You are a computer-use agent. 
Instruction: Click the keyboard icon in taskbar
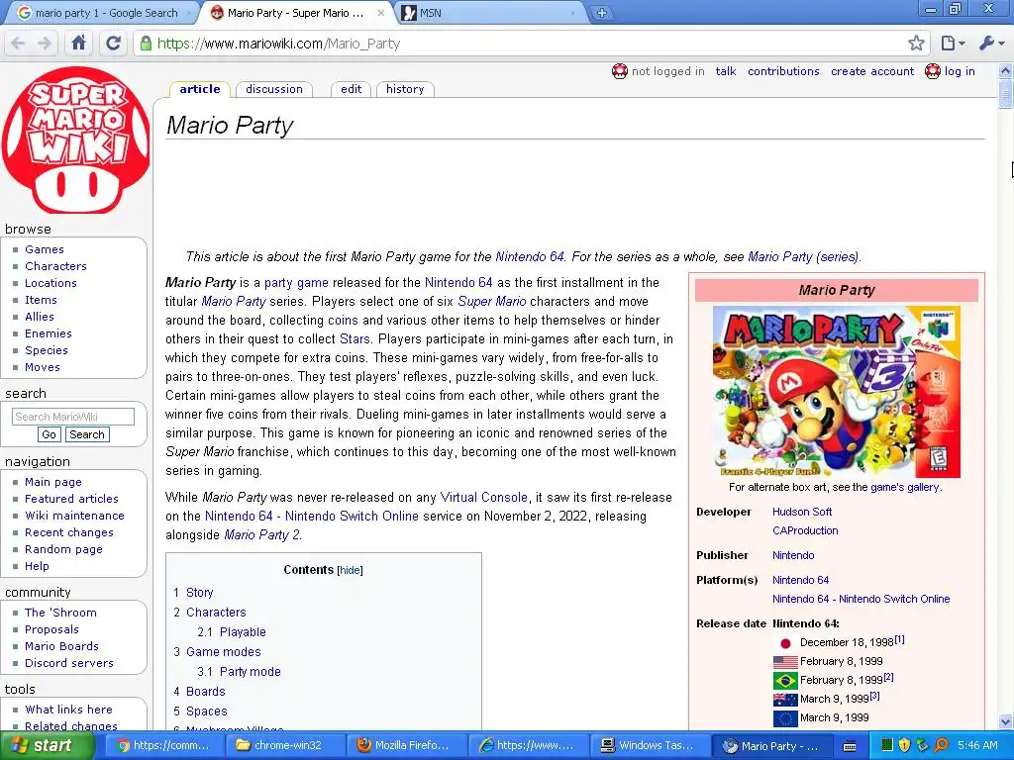click(850, 746)
